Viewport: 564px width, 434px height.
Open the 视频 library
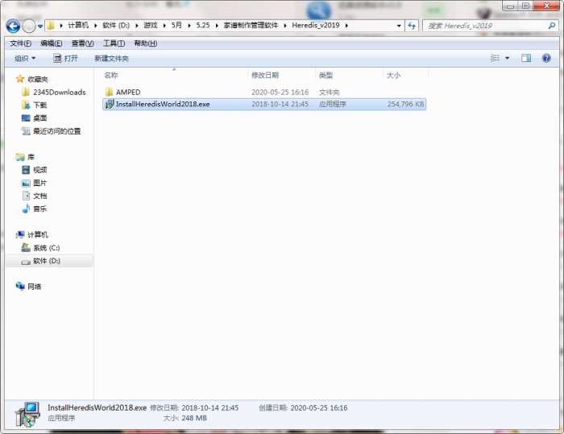(40, 170)
